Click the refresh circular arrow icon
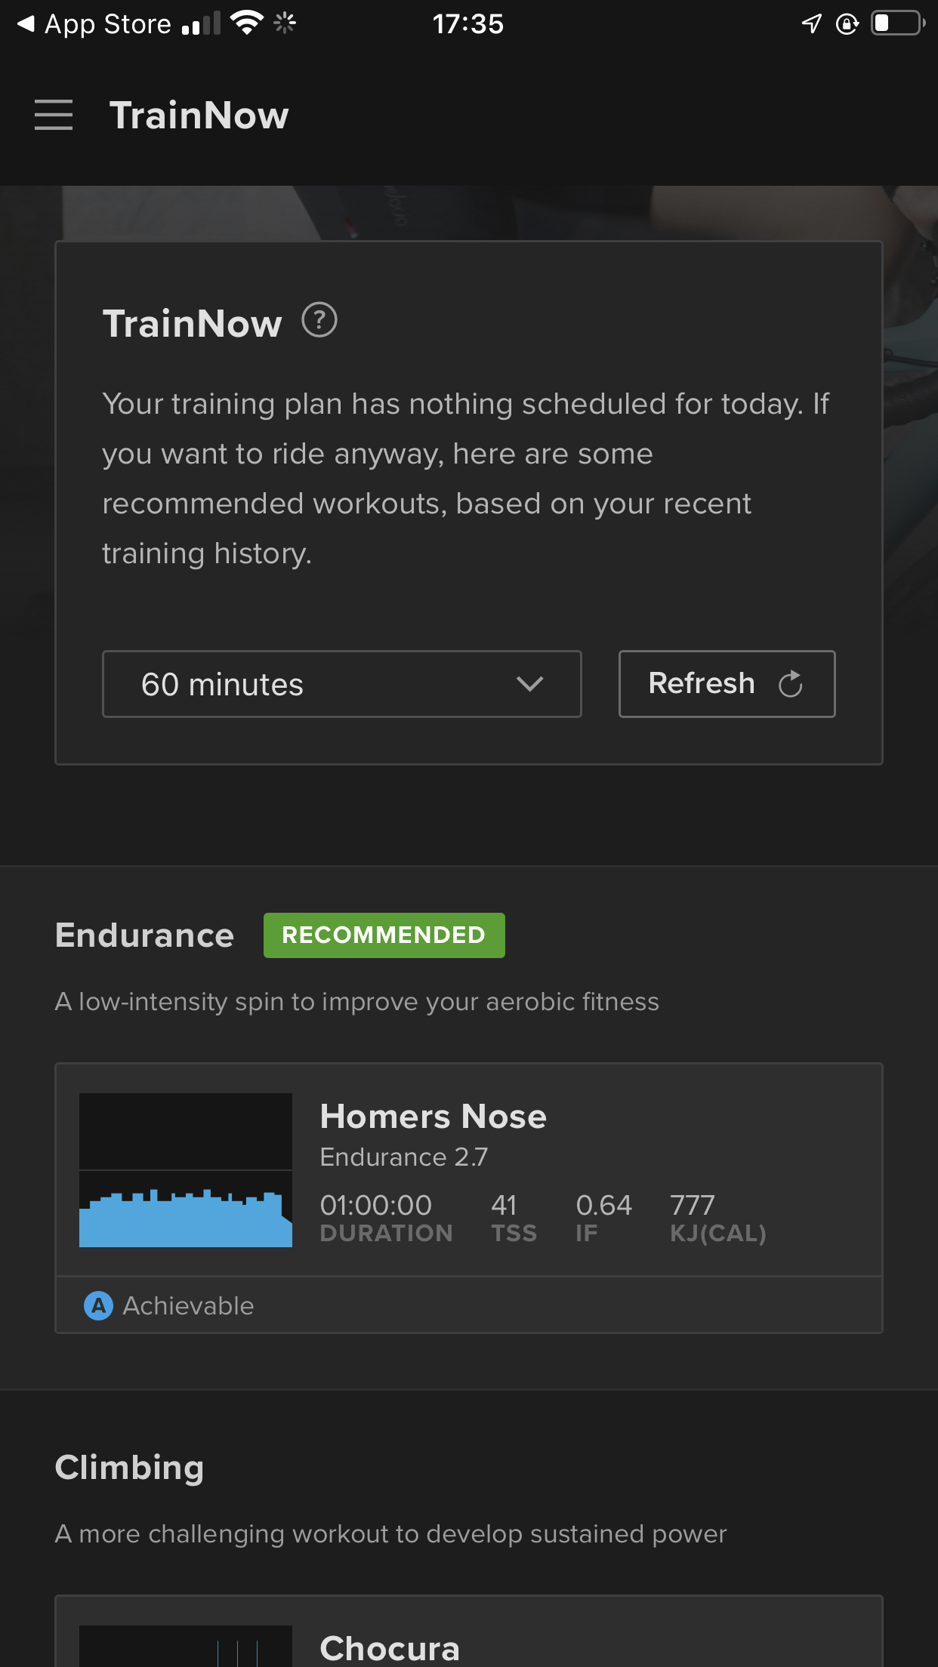 791,684
